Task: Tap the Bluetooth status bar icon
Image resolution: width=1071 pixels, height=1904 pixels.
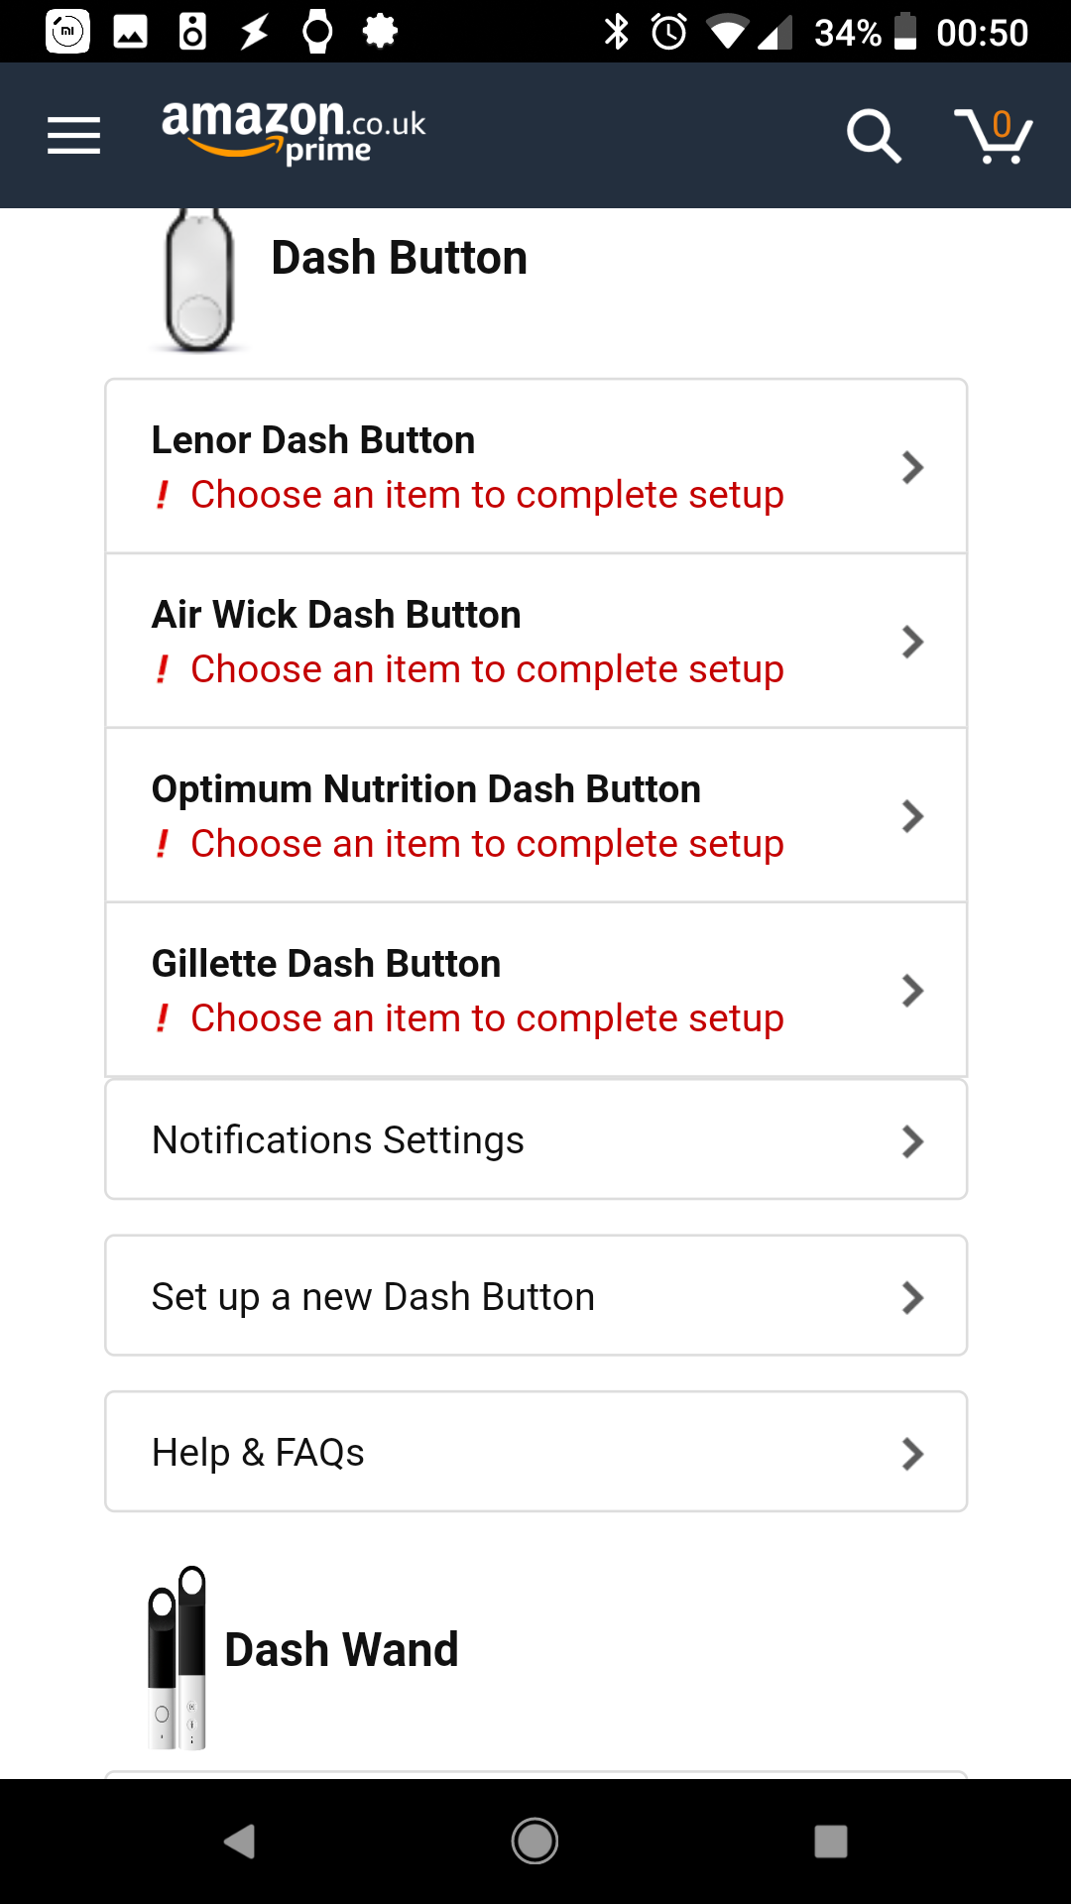Action: tap(617, 32)
